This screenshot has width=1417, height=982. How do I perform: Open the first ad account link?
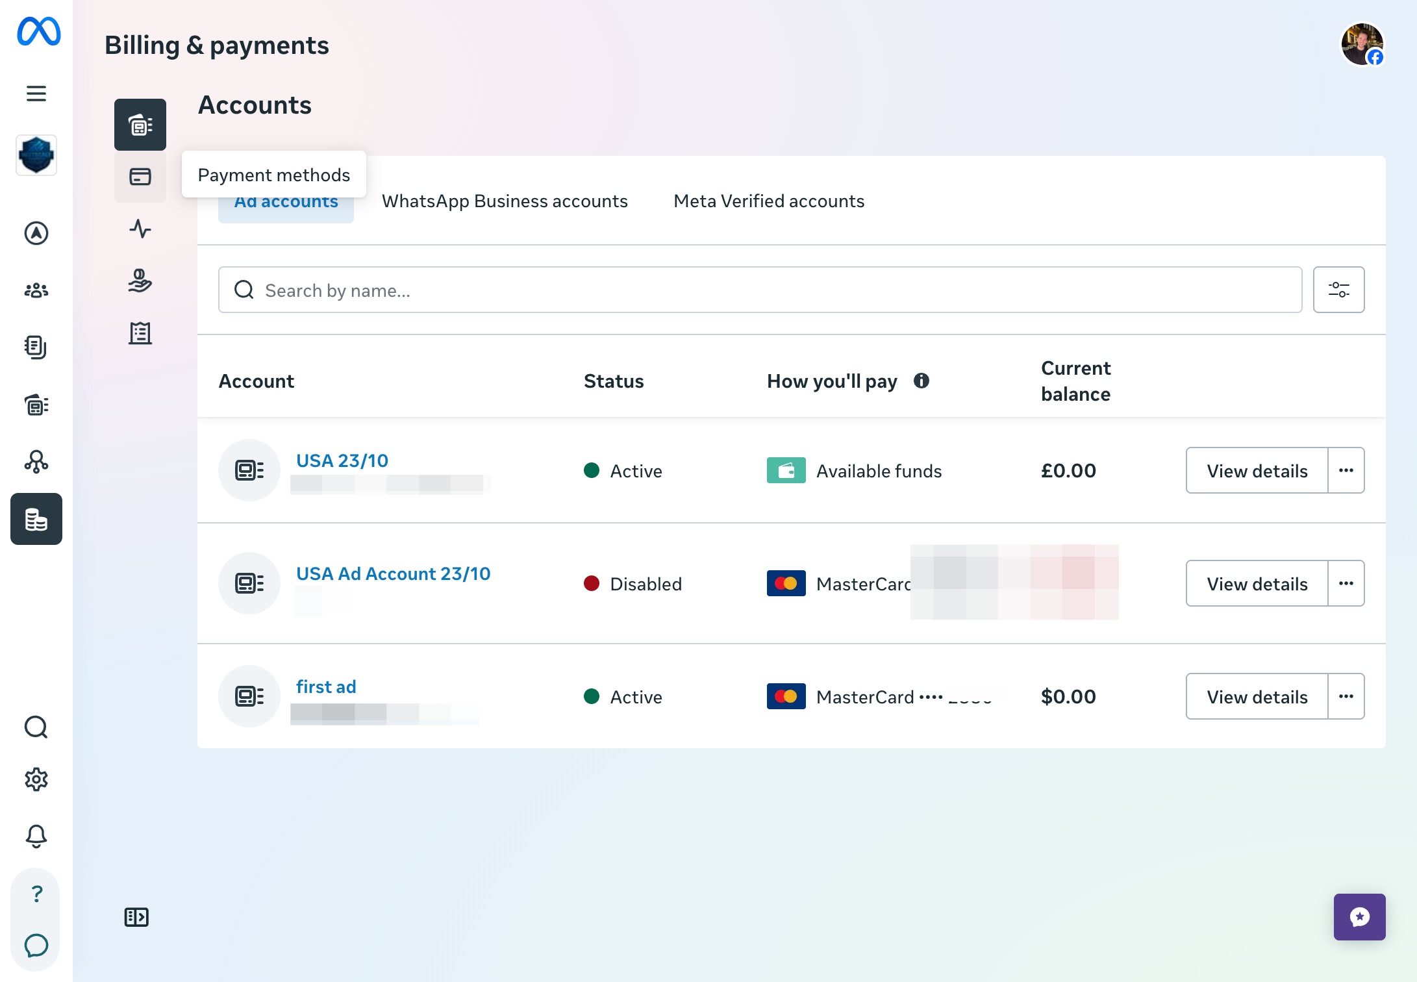[x=326, y=686]
